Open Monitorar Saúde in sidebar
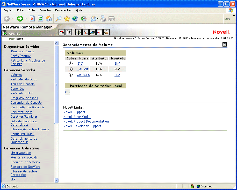The image size is (237, 190). (22, 51)
